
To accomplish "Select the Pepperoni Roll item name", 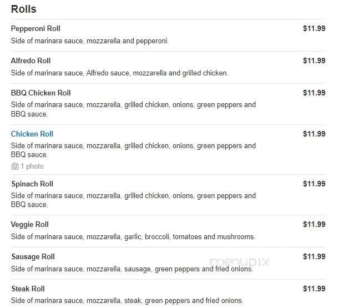I will tap(36, 28).
